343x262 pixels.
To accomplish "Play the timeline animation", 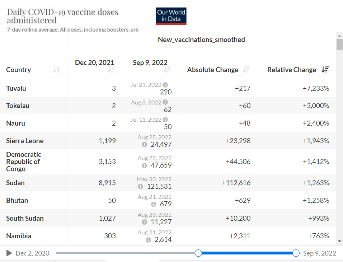I will pyautogui.click(x=9, y=253).
